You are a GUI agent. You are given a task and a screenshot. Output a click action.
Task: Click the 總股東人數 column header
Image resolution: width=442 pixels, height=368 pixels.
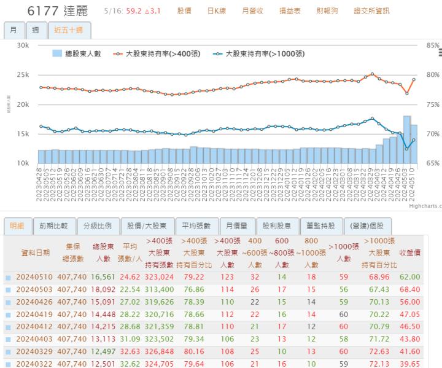(103, 253)
